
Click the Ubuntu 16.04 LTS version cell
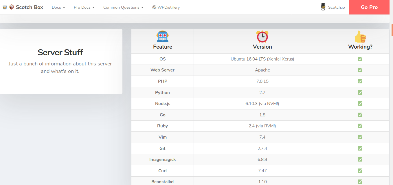point(262,59)
